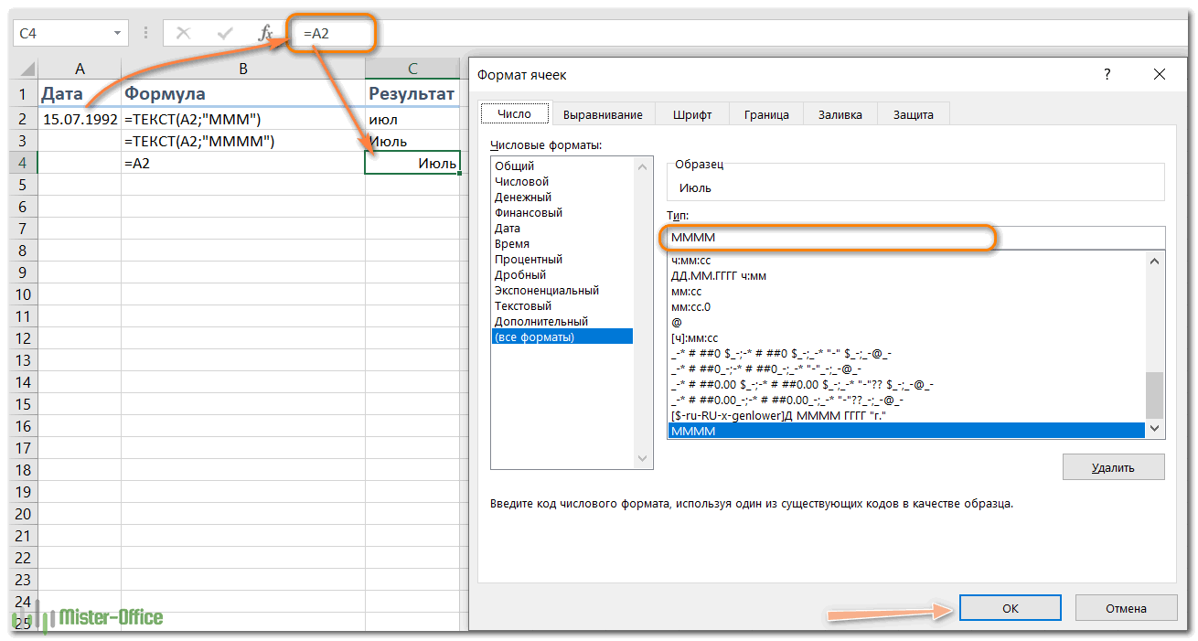The height and width of the screenshot is (641, 1198).
Task: Select column B header
Action: pyautogui.click(x=243, y=69)
